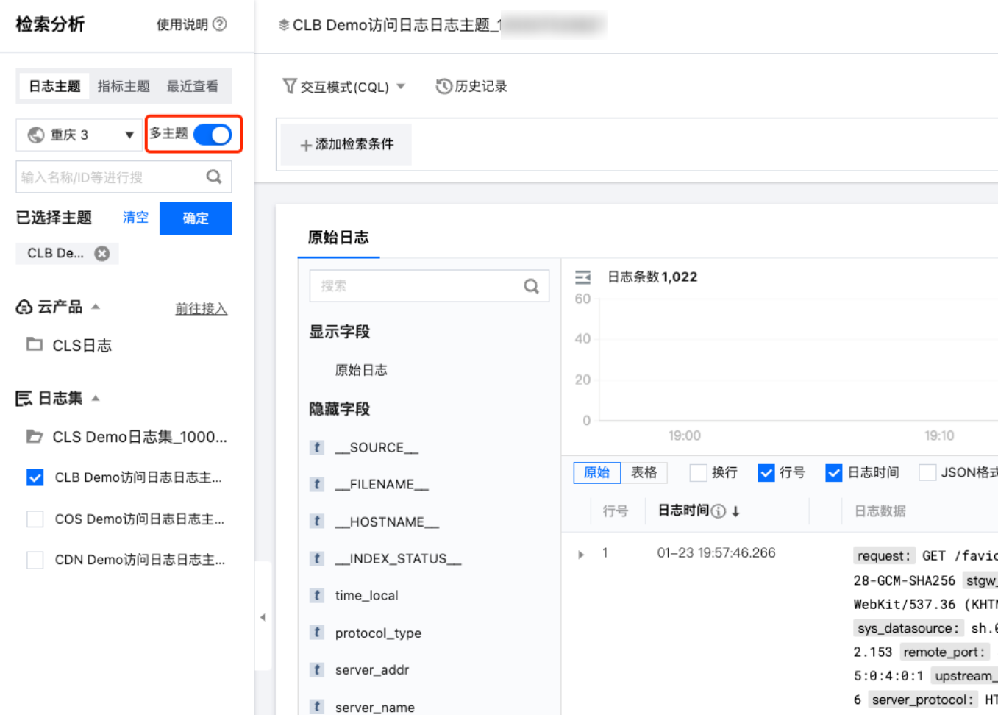Click the magnifier in the topic search box
Image resolution: width=998 pixels, height=715 pixels.
coord(214,177)
